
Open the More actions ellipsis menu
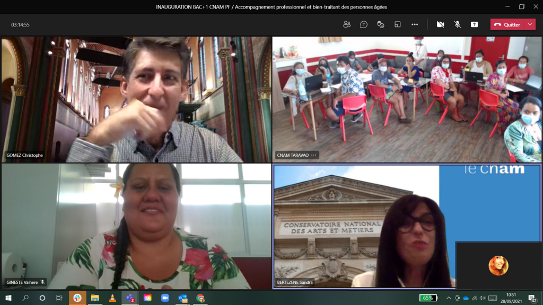[x=415, y=24]
